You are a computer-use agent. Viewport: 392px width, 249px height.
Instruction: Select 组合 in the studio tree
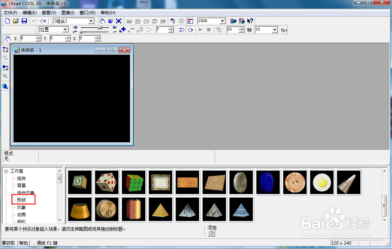click(x=21, y=178)
